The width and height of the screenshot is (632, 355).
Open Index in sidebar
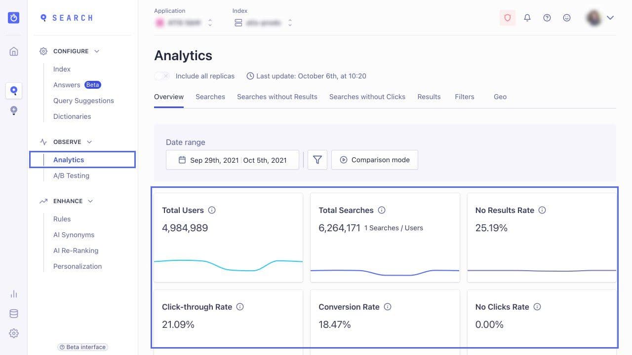(x=62, y=69)
